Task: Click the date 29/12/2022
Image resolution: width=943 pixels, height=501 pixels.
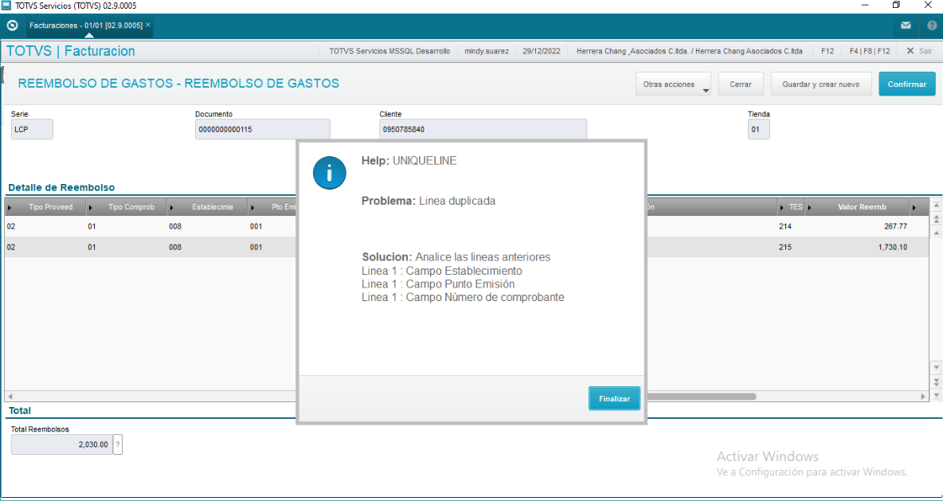Action: (x=542, y=51)
